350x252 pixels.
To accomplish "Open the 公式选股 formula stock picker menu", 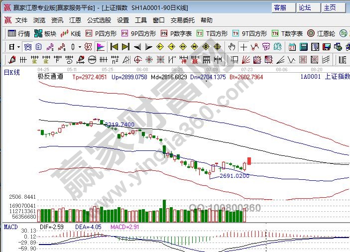I will [99, 20].
